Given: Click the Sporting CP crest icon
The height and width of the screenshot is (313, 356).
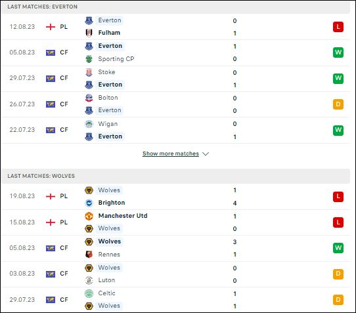Looking at the screenshot, I should 89,59.
